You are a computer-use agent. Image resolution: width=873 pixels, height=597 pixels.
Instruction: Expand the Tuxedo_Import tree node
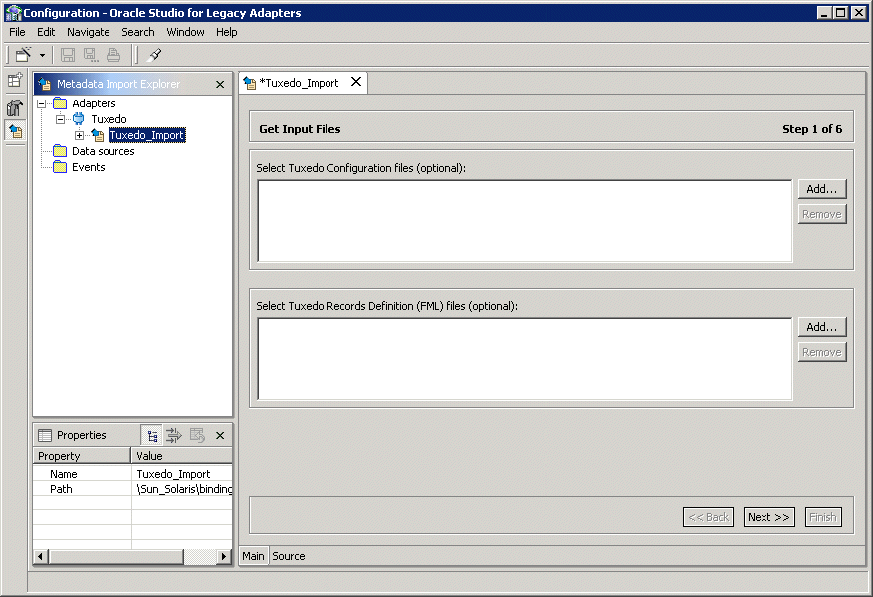coord(79,135)
